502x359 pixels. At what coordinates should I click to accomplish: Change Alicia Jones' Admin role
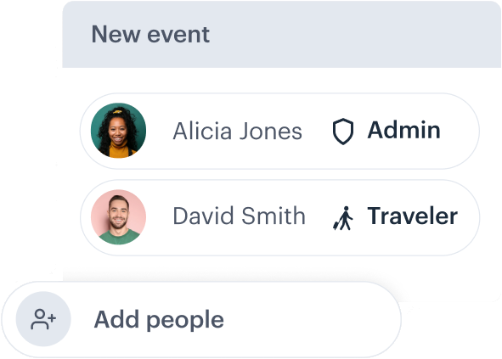pyautogui.click(x=386, y=131)
